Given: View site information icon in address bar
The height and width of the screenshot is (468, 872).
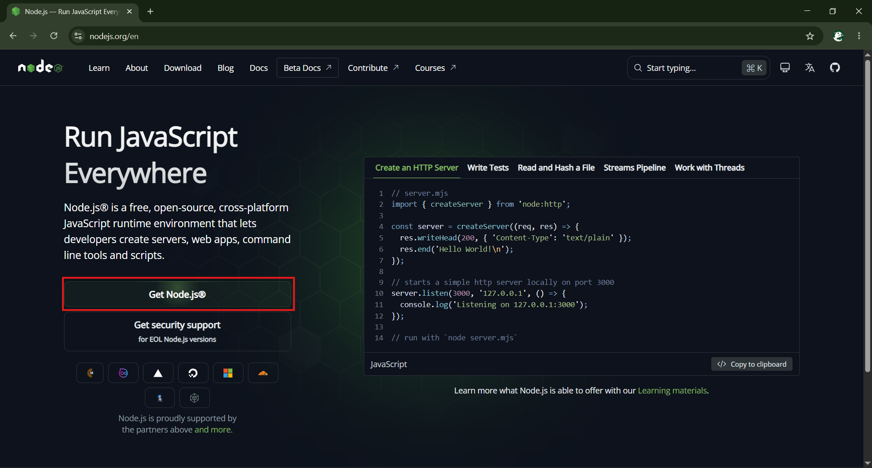Looking at the screenshot, I should [x=78, y=36].
